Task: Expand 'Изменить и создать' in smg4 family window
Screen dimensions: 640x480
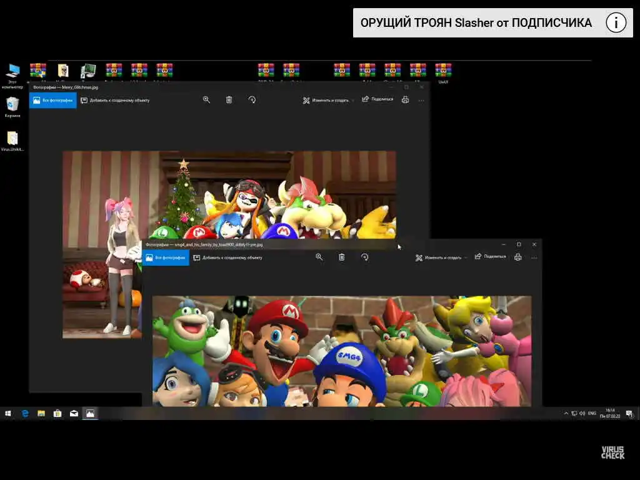Action: [441, 257]
